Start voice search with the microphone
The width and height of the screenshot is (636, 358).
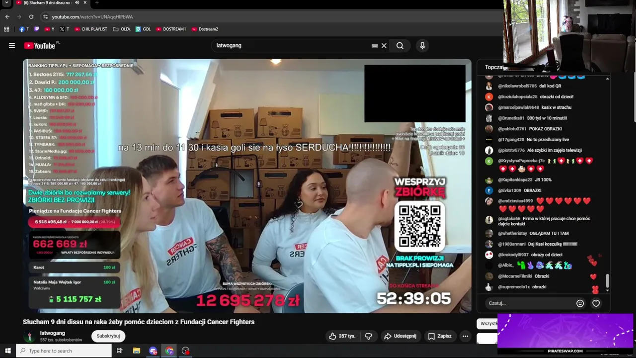(422, 46)
